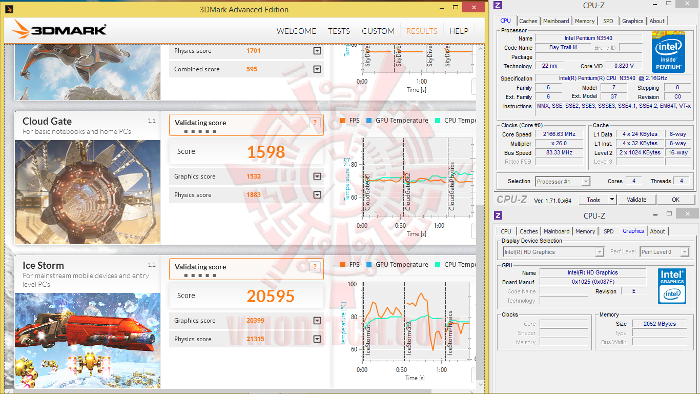Open the SPD tab in the CPU-Z processor window
Screen dimensions: 700x394
point(608,21)
